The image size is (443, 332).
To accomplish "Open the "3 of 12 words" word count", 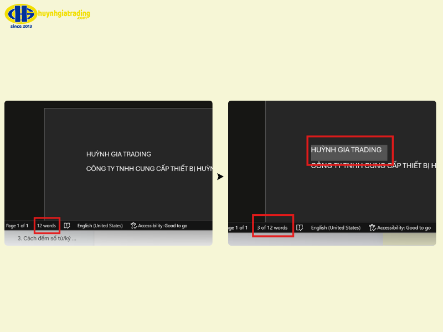I will 272,227.
